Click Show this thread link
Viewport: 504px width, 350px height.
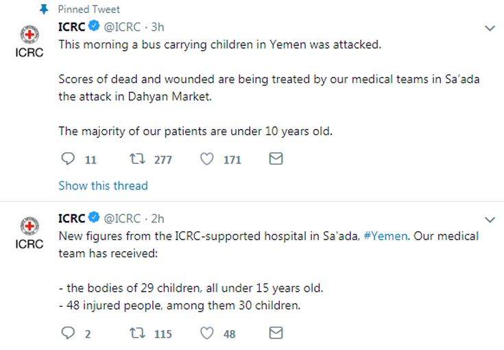coord(103,185)
